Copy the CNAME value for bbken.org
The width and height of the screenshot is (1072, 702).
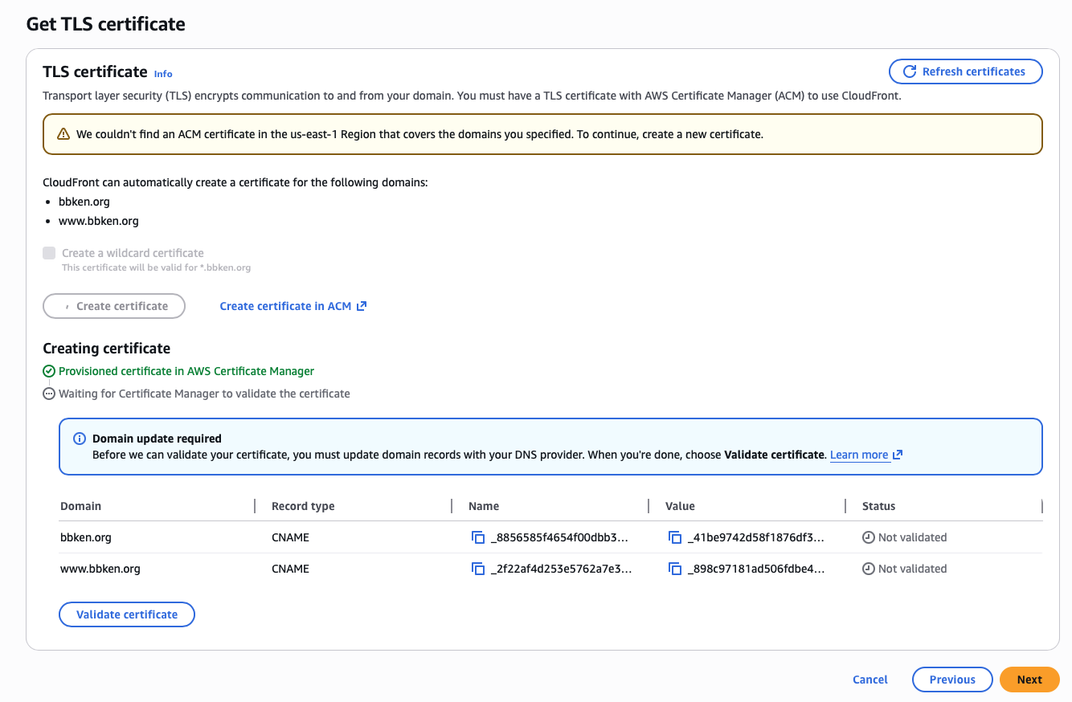click(x=675, y=537)
